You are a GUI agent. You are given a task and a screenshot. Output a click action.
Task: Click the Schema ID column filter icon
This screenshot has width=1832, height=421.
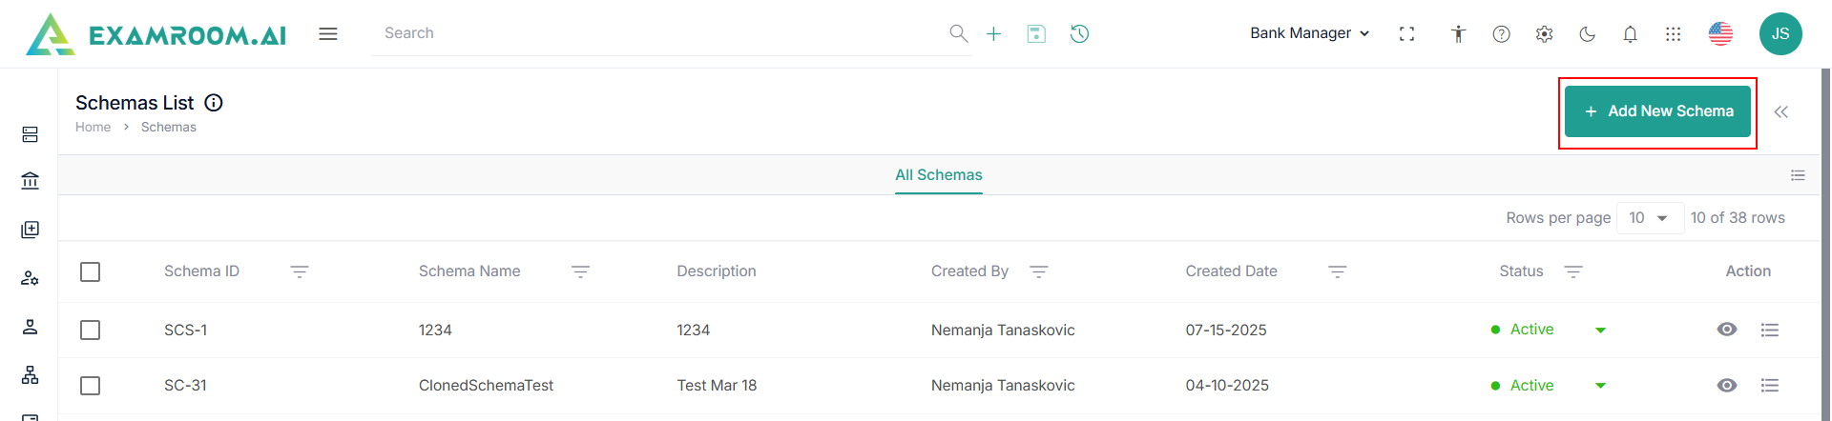(300, 272)
